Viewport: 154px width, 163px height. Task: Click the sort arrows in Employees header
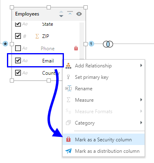coord(61,14)
